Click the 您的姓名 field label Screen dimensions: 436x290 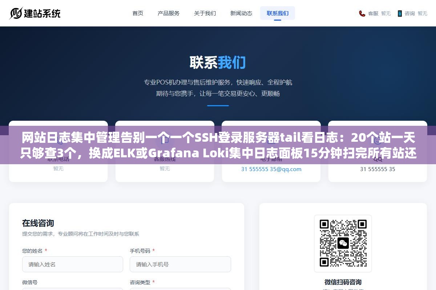click(32, 251)
